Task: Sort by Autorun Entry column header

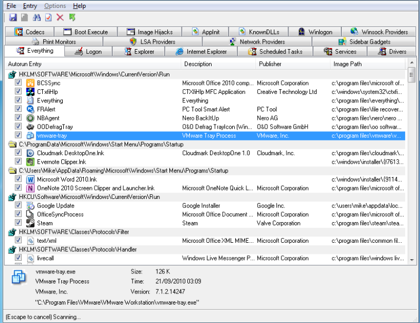Action: [93, 64]
